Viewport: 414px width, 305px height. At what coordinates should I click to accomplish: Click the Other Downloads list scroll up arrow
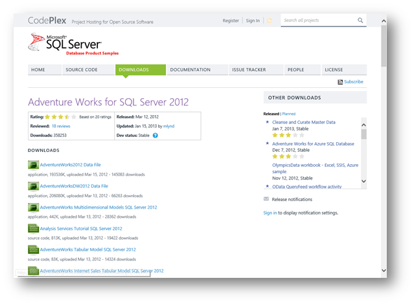pyautogui.click(x=364, y=125)
